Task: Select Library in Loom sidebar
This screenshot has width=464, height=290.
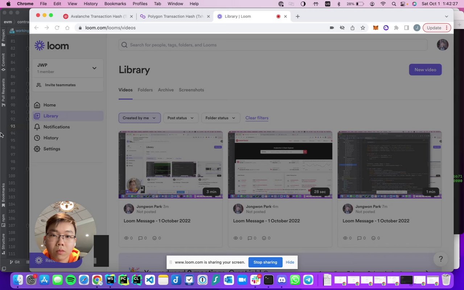Action: (68, 116)
